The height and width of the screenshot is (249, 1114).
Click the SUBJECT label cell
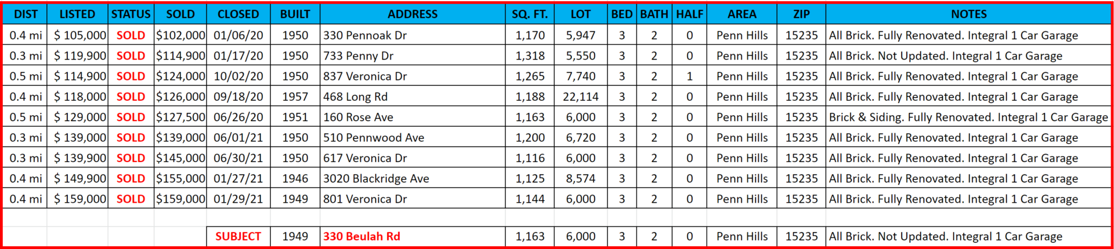[238, 236]
